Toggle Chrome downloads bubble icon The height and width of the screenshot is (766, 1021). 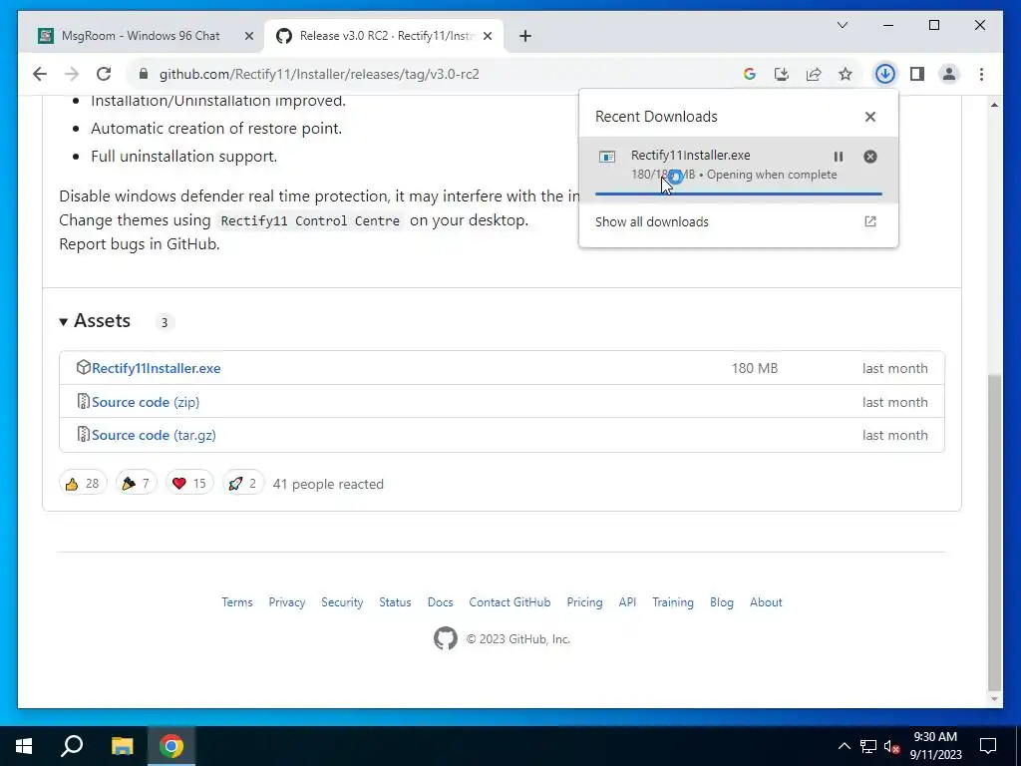tap(885, 74)
